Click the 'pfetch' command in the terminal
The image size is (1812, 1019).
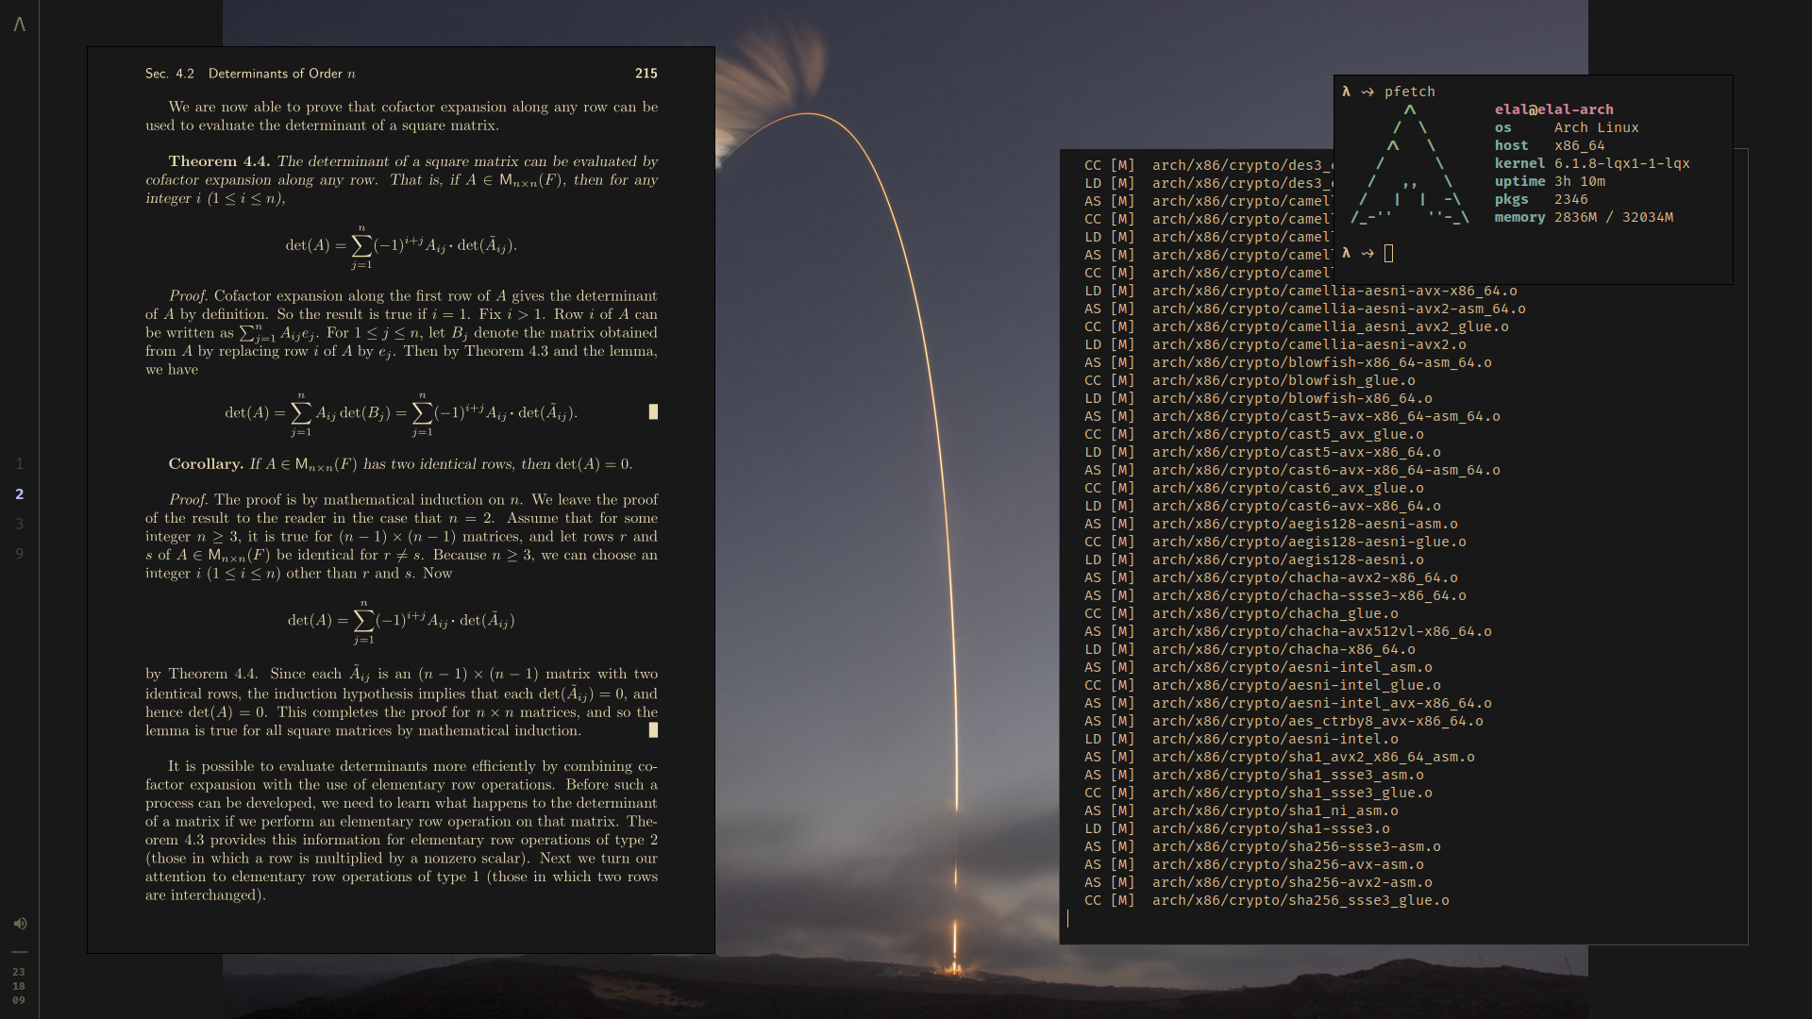point(1410,92)
